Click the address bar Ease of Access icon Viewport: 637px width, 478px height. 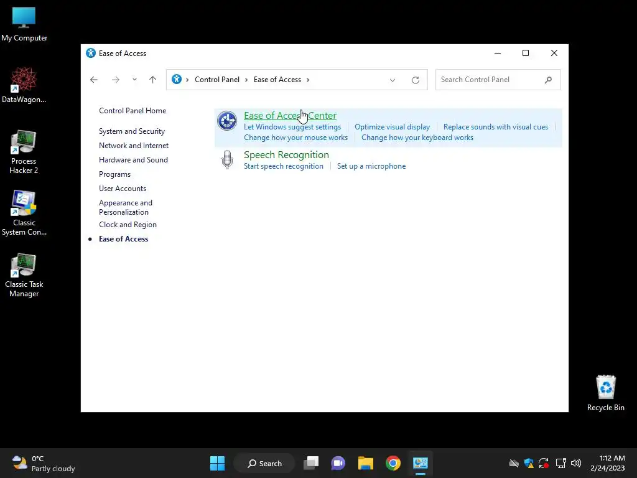pyautogui.click(x=176, y=79)
